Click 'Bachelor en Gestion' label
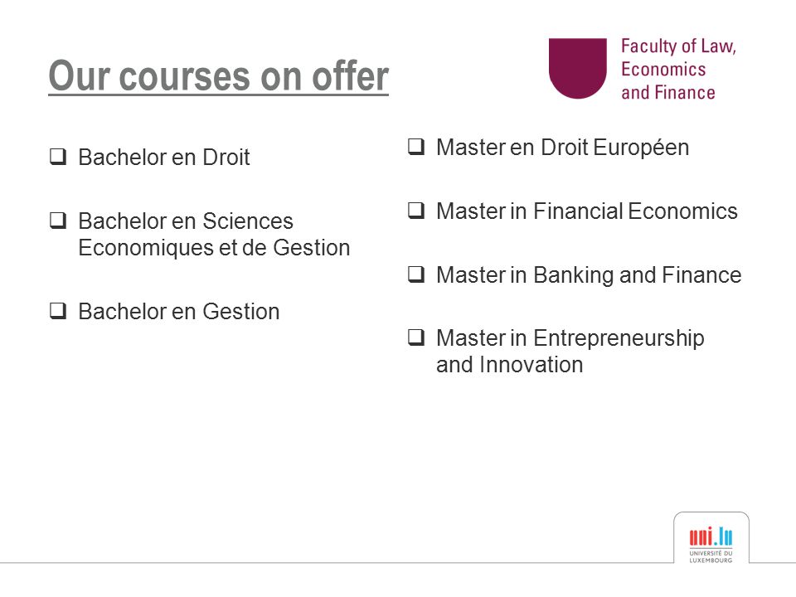Image resolution: width=796 pixels, height=597 pixels. 179,312
